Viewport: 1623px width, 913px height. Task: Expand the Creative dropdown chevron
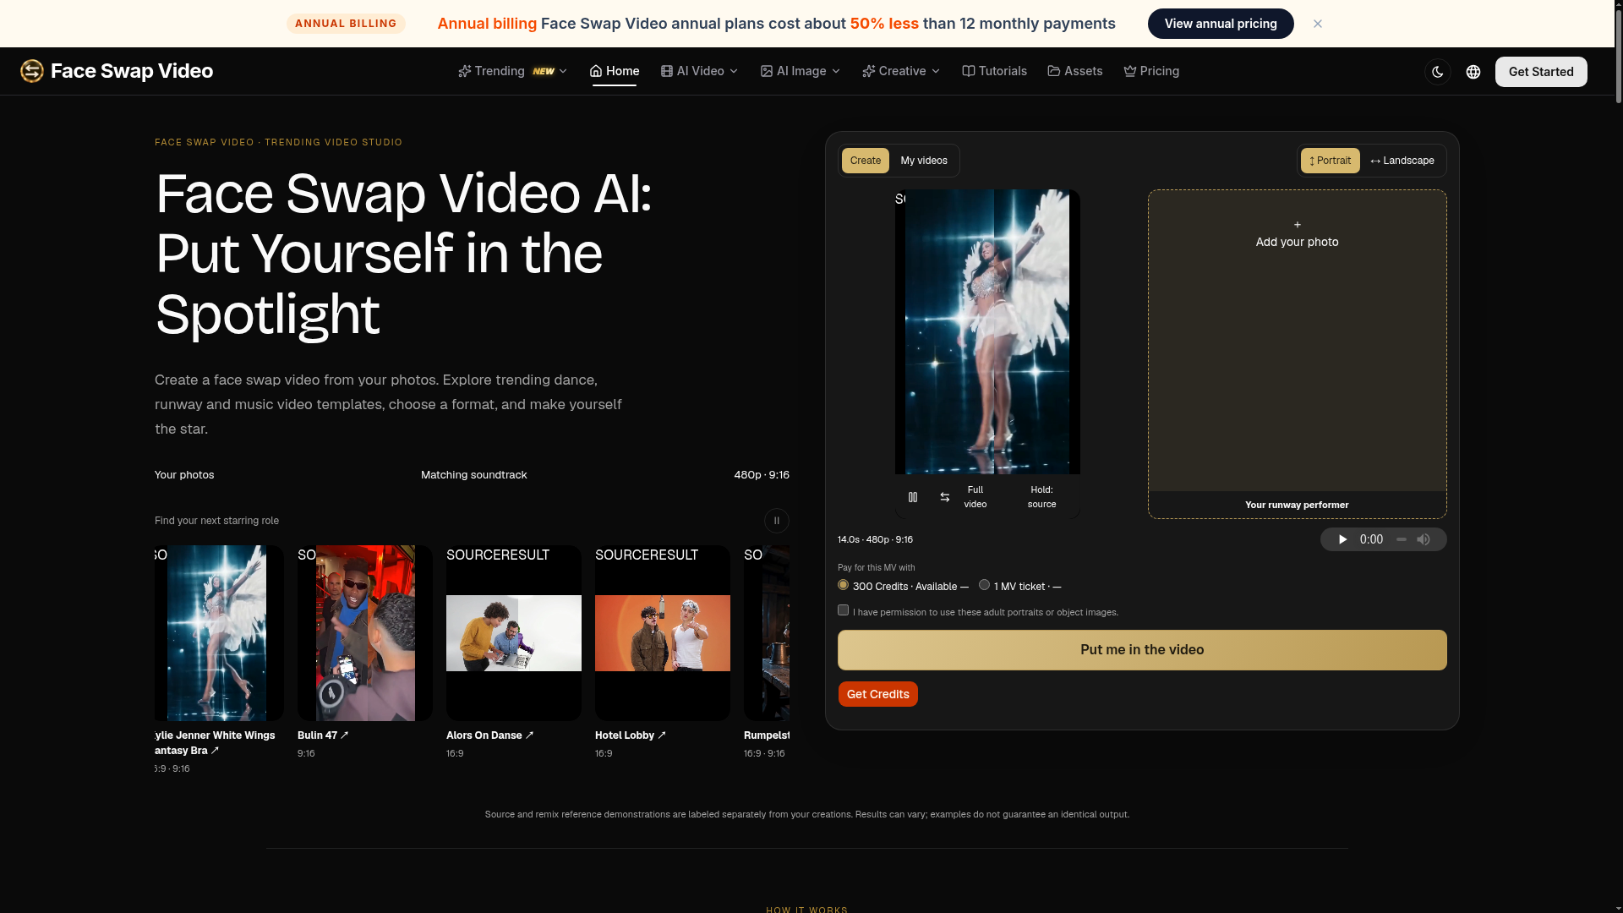(x=936, y=71)
